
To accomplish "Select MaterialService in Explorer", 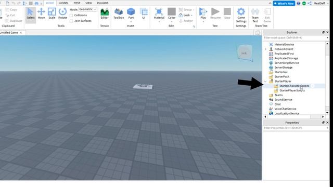I will pyautogui.click(x=284, y=45).
